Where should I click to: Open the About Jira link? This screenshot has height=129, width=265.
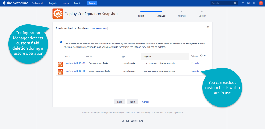[158, 113]
